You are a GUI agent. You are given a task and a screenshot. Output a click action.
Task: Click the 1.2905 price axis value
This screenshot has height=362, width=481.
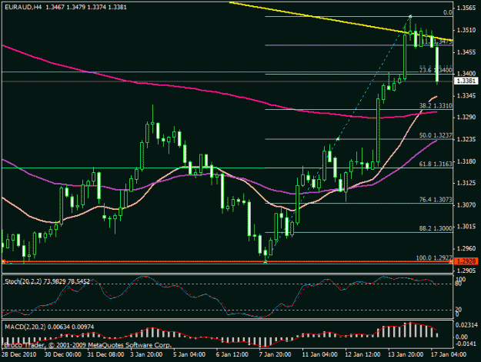[466, 271]
